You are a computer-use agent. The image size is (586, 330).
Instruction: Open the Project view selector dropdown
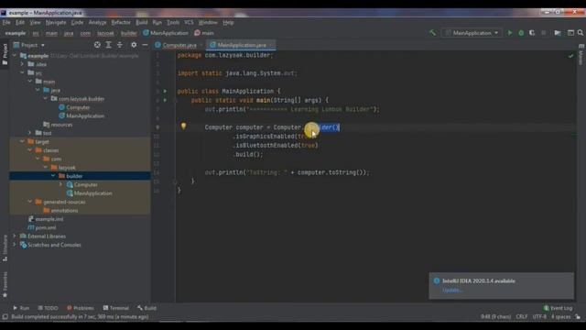(29, 45)
